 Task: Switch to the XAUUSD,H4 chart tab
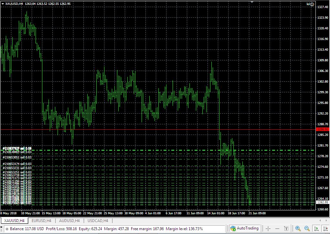[x=14, y=220]
